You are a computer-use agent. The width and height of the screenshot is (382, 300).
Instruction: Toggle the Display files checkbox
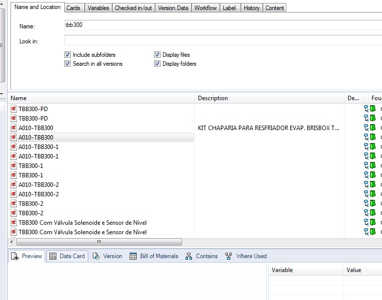157,54
